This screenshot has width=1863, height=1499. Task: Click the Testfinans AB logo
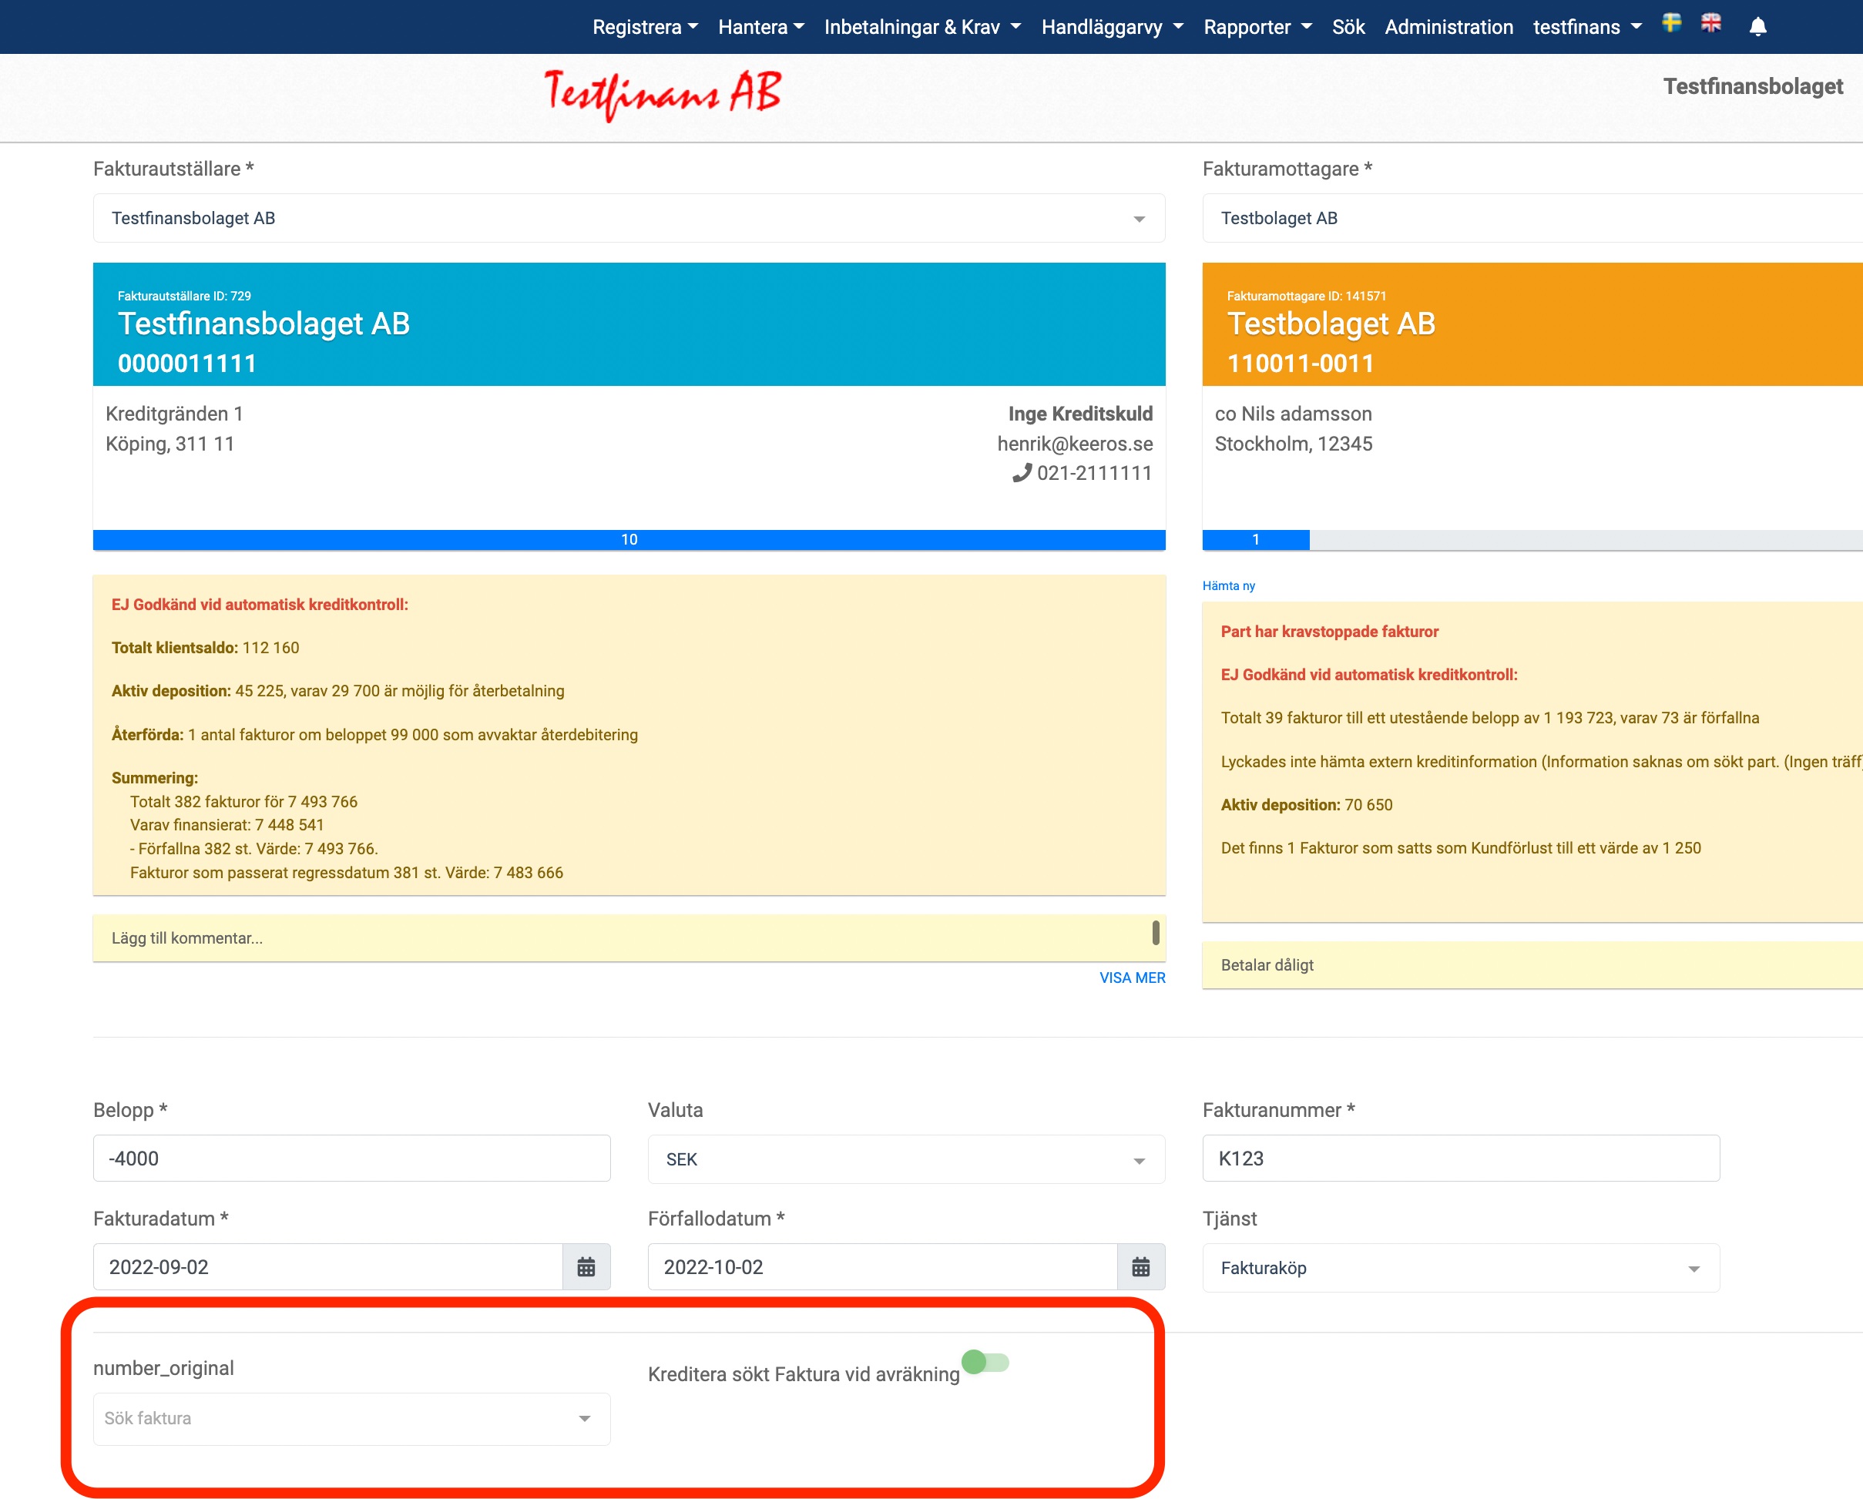tap(662, 93)
